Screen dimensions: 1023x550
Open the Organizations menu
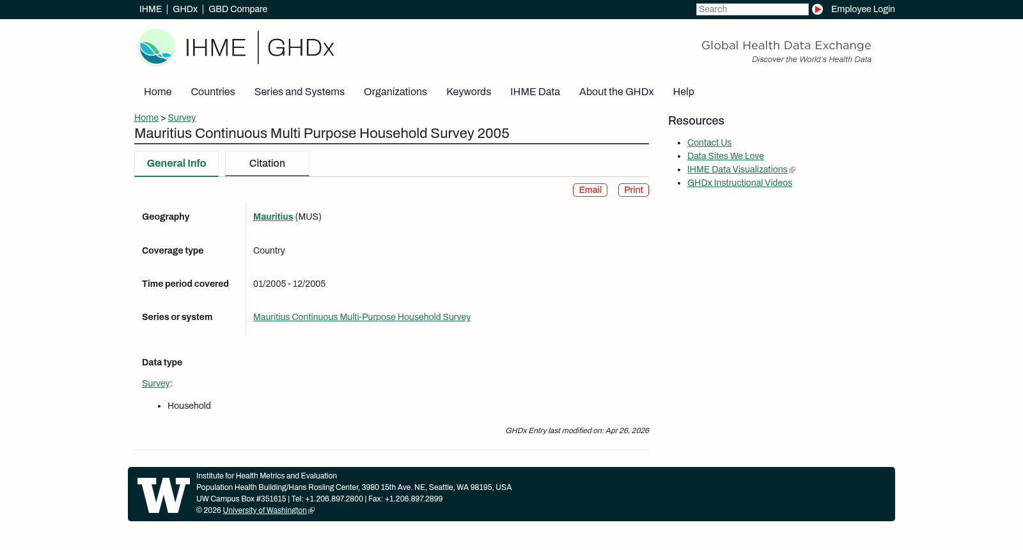[395, 92]
